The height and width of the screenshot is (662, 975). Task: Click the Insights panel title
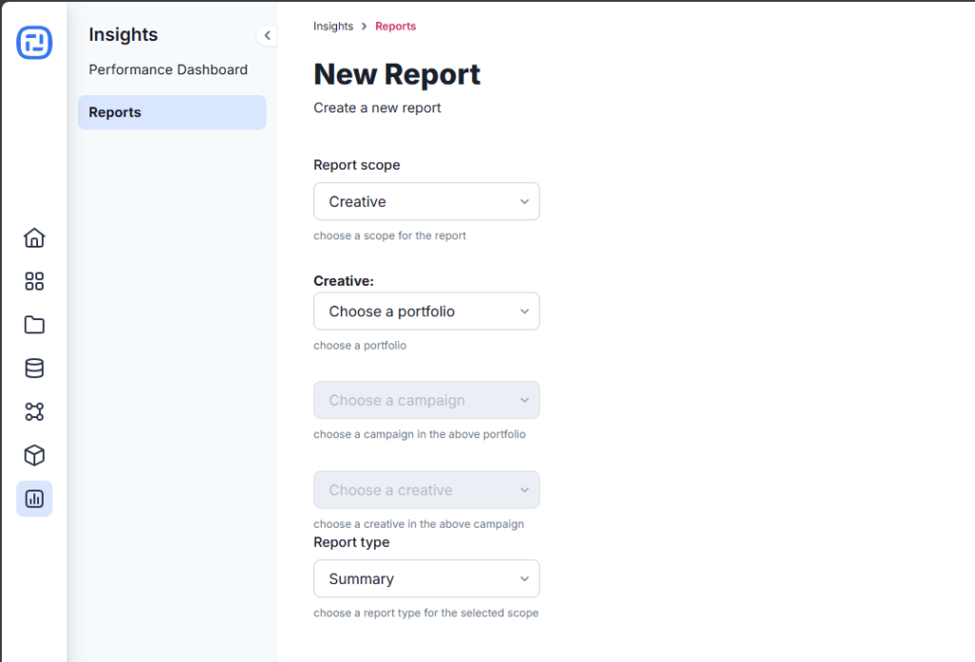[123, 34]
